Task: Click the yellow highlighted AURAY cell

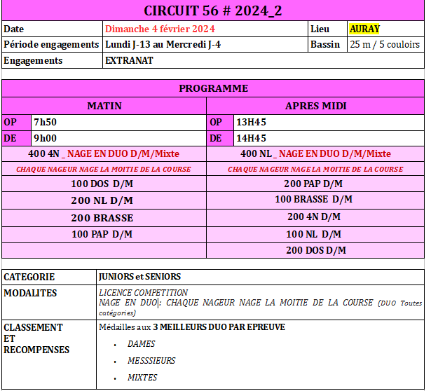Action: [364, 29]
